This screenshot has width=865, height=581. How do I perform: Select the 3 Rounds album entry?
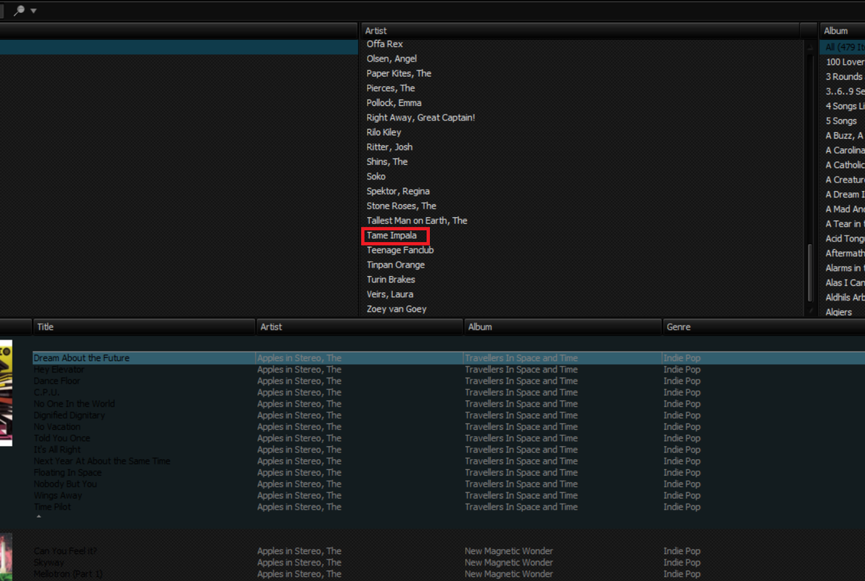click(x=845, y=77)
